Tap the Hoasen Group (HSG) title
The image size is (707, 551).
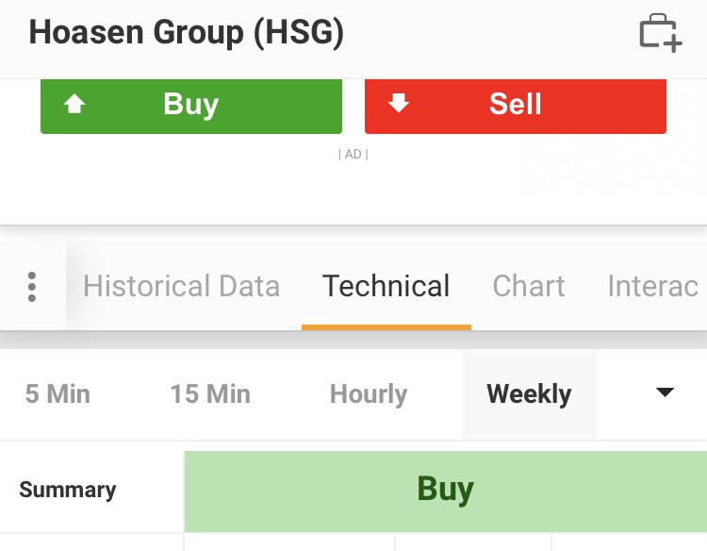point(187,33)
